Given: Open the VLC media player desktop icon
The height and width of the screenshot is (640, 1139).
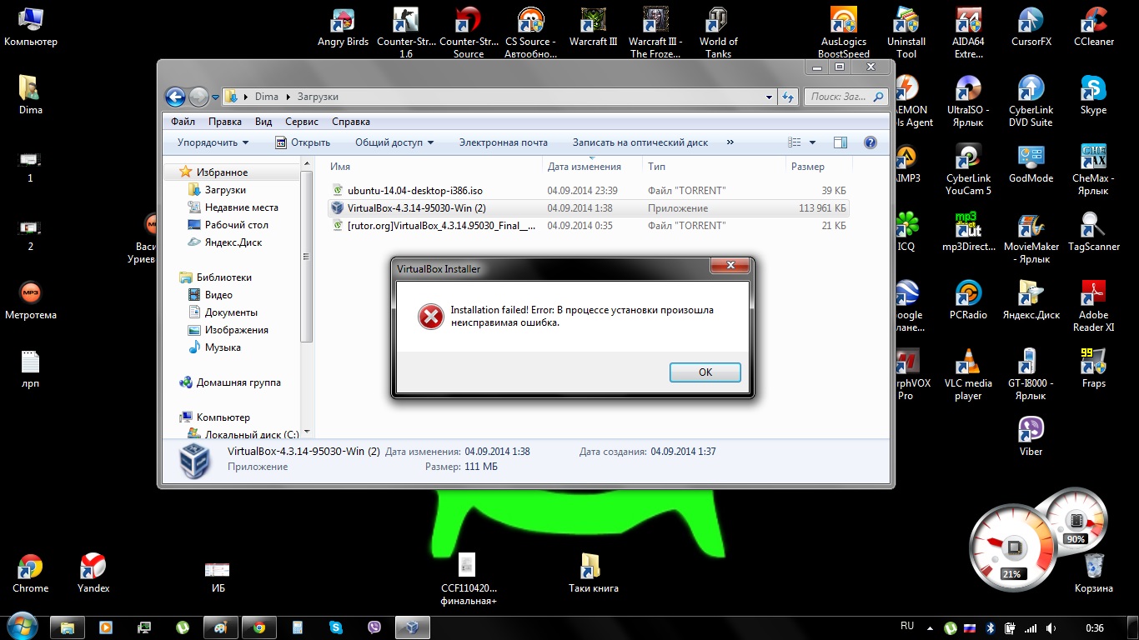Looking at the screenshot, I should point(967,365).
